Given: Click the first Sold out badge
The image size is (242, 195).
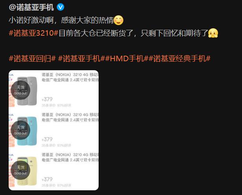Looking at the screenshot, I should coord(20,90).
